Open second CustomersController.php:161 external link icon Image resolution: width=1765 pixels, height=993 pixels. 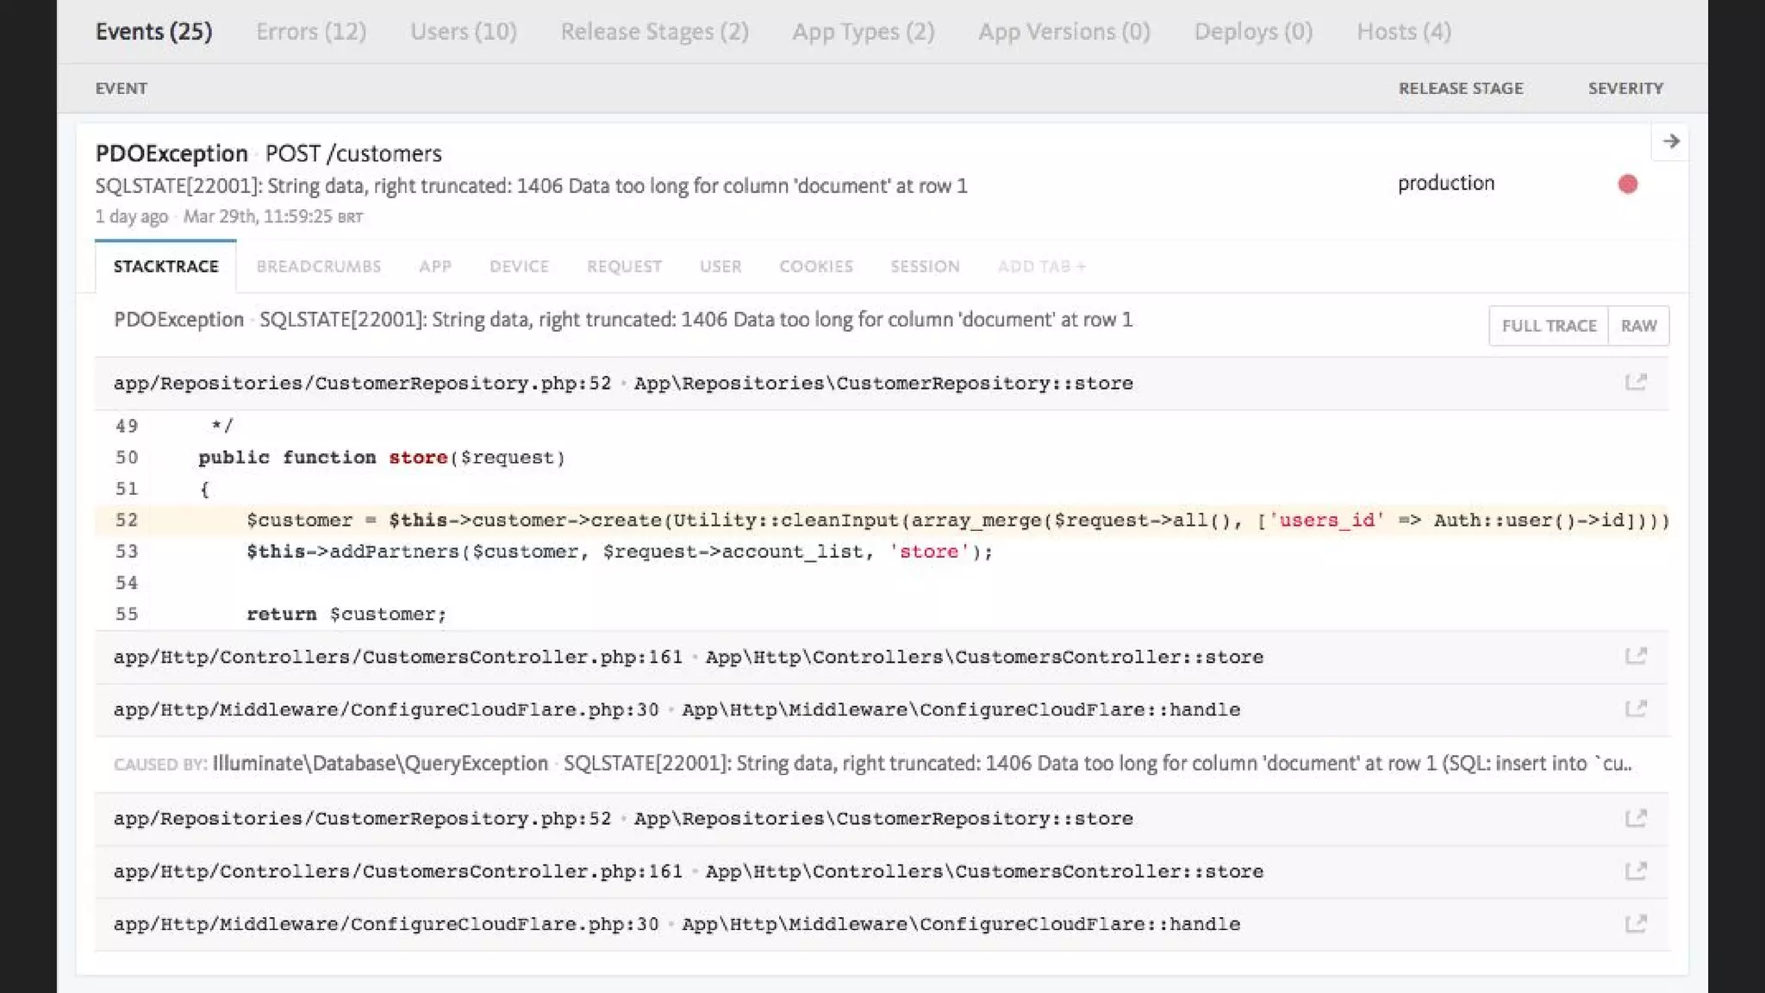tap(1635, 871)
